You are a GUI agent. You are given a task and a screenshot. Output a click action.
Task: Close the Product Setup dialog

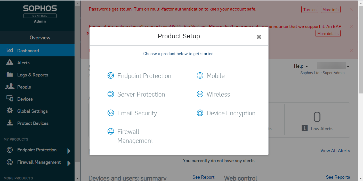click(259, 37)
